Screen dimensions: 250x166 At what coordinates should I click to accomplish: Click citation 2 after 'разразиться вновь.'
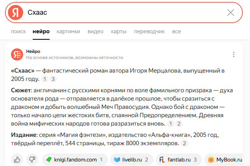pyautogui.click(x=179, y=124)
